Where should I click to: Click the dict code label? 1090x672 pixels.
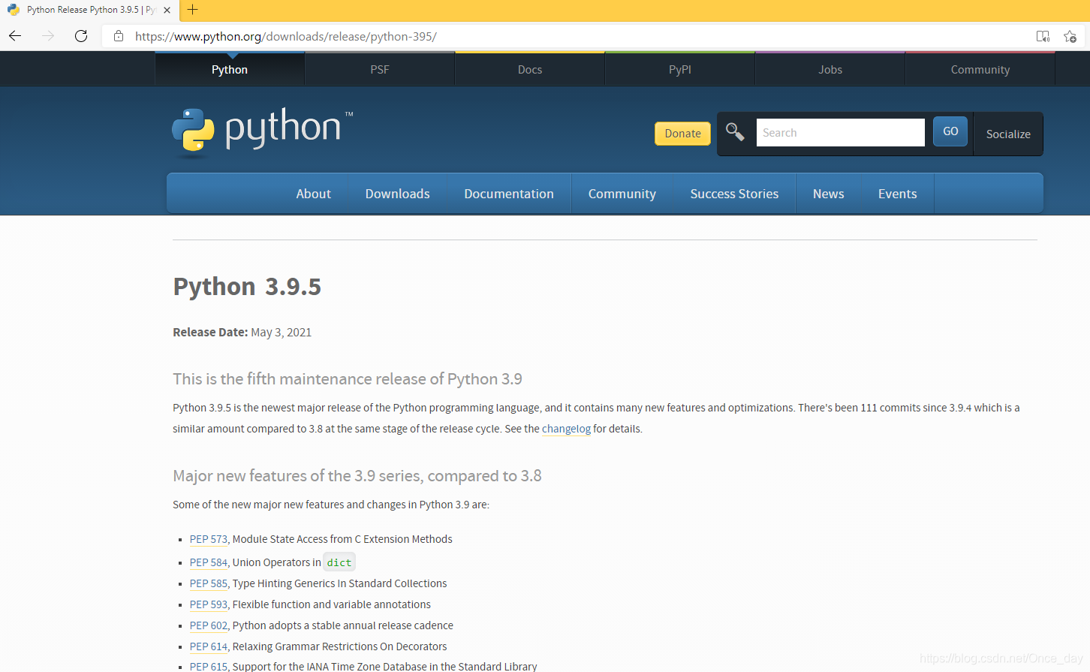339,562
